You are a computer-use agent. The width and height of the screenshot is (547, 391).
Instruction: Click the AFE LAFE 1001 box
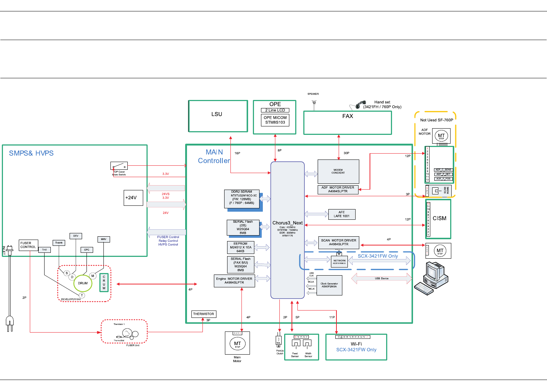point(342,214)
